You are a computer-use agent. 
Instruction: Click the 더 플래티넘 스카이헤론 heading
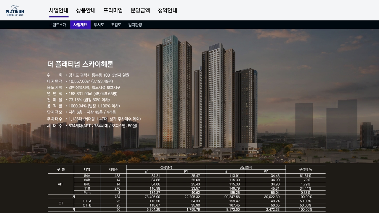pos(80,64)
